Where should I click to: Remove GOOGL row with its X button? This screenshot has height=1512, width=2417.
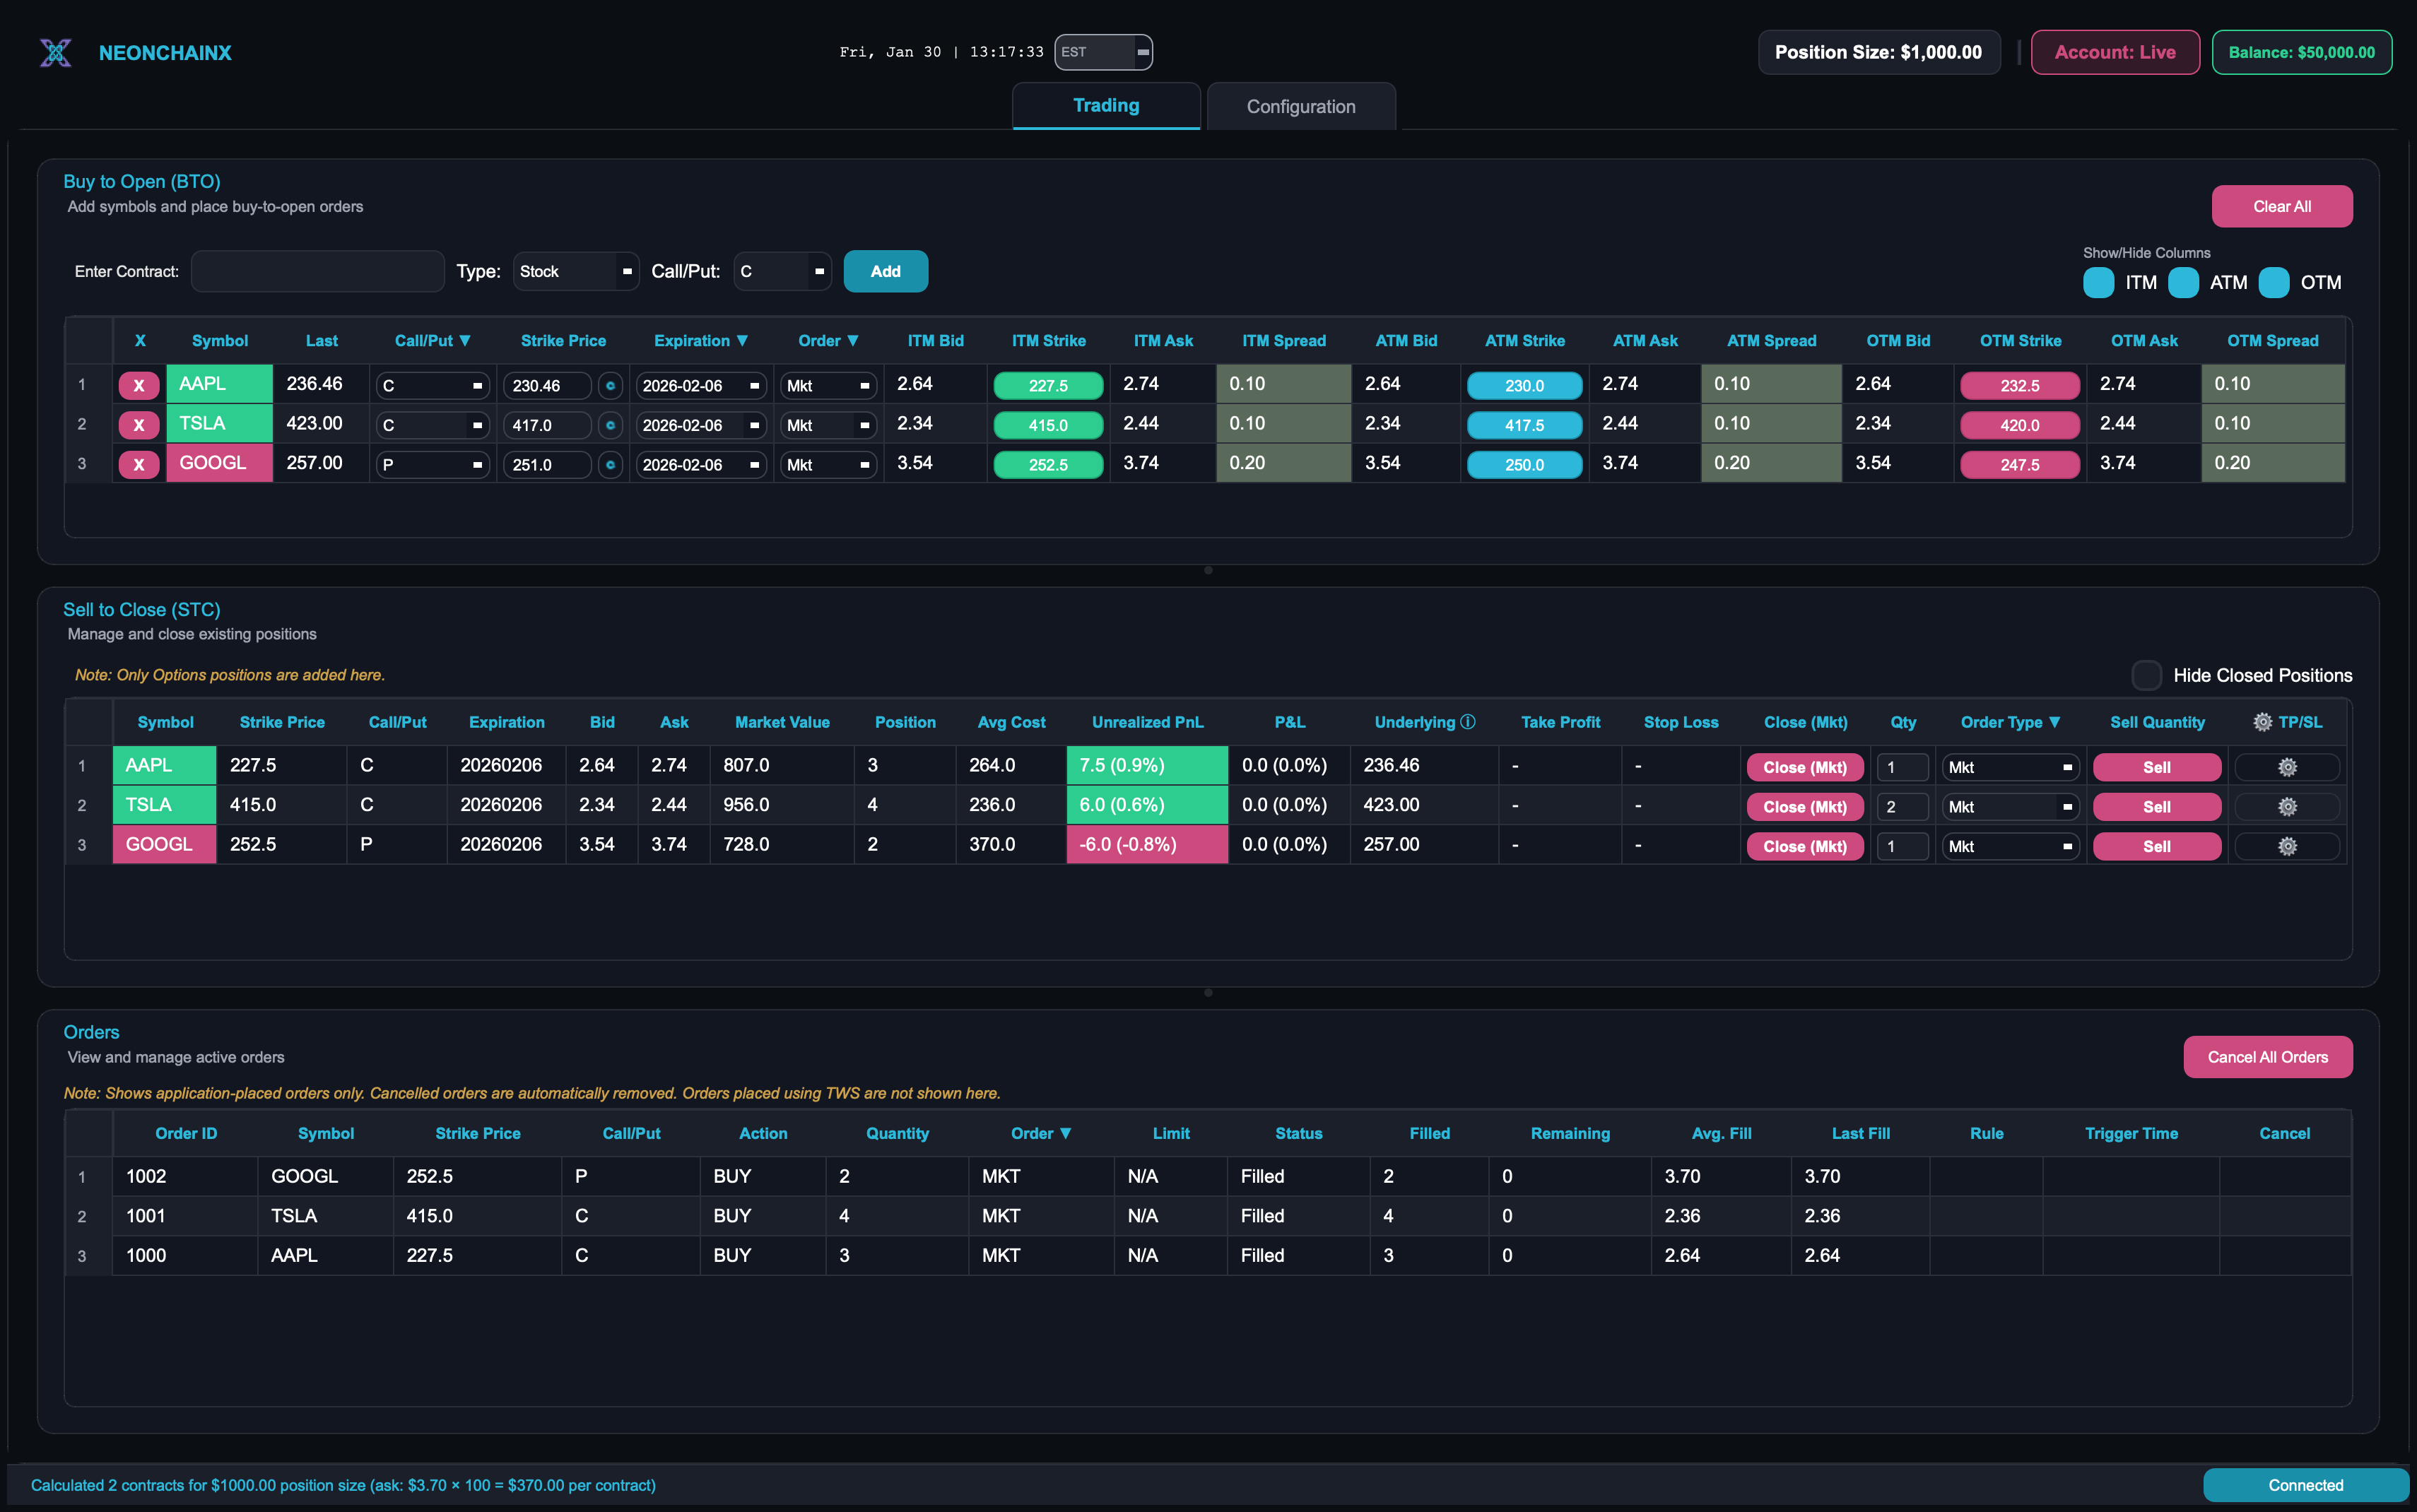(139, 464)
